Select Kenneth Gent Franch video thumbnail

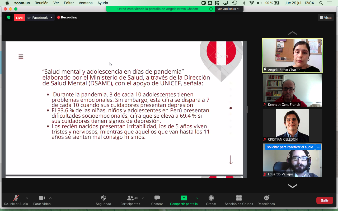292,90
